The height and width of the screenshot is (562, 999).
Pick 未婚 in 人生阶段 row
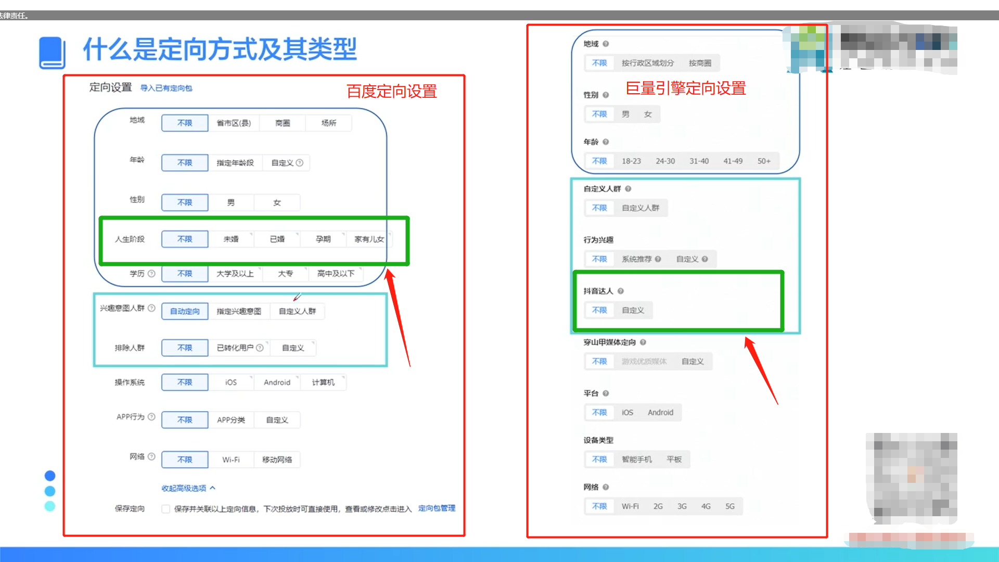231,239
